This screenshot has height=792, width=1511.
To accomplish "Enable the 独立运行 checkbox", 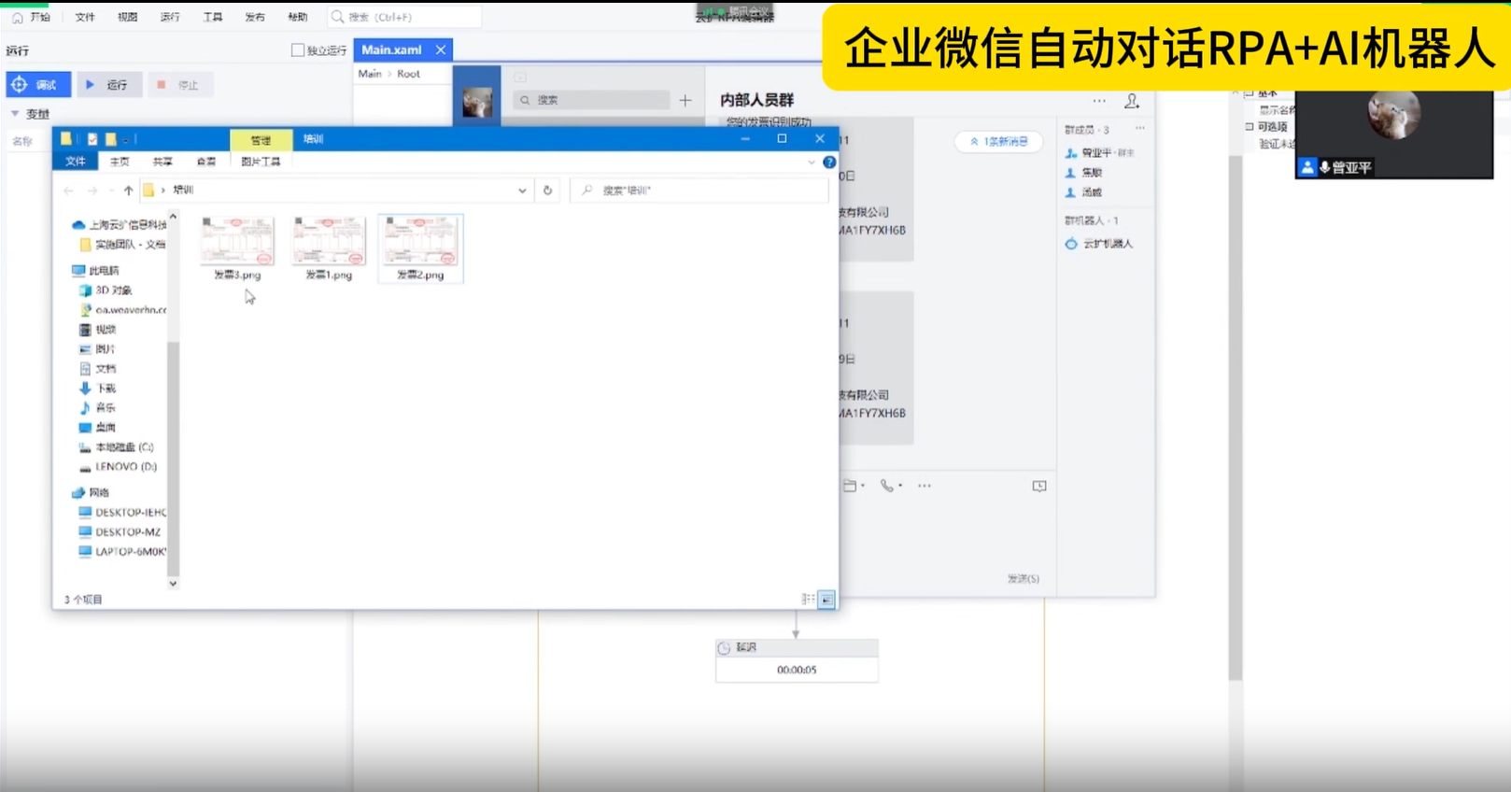I will click(x=298, y=50).
